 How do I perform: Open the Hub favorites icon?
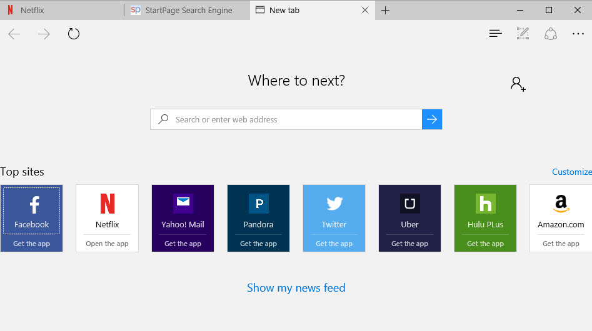[495, 34]
